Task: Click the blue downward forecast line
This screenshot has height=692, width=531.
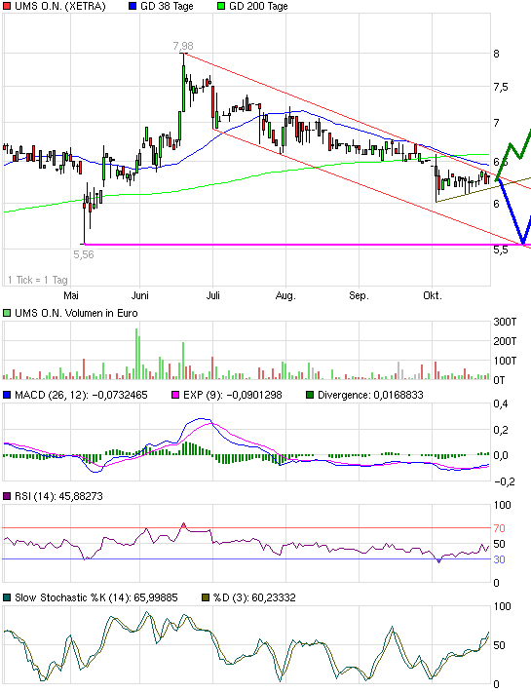Action: (x=513, y=211)
